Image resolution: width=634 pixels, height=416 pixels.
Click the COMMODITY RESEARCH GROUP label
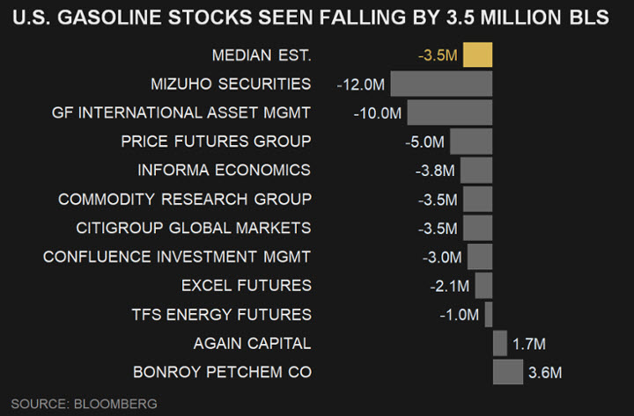185,199
